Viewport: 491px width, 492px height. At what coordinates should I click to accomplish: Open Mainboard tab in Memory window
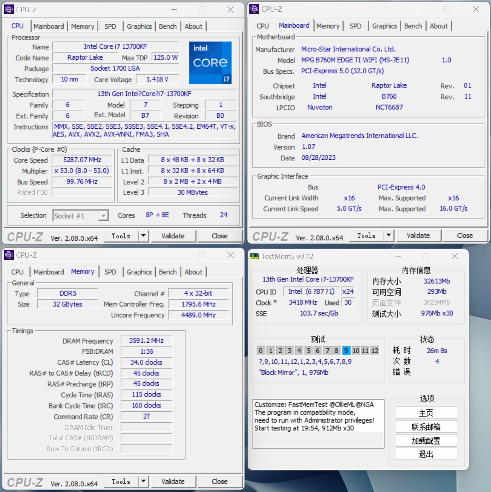click(49, 272)
